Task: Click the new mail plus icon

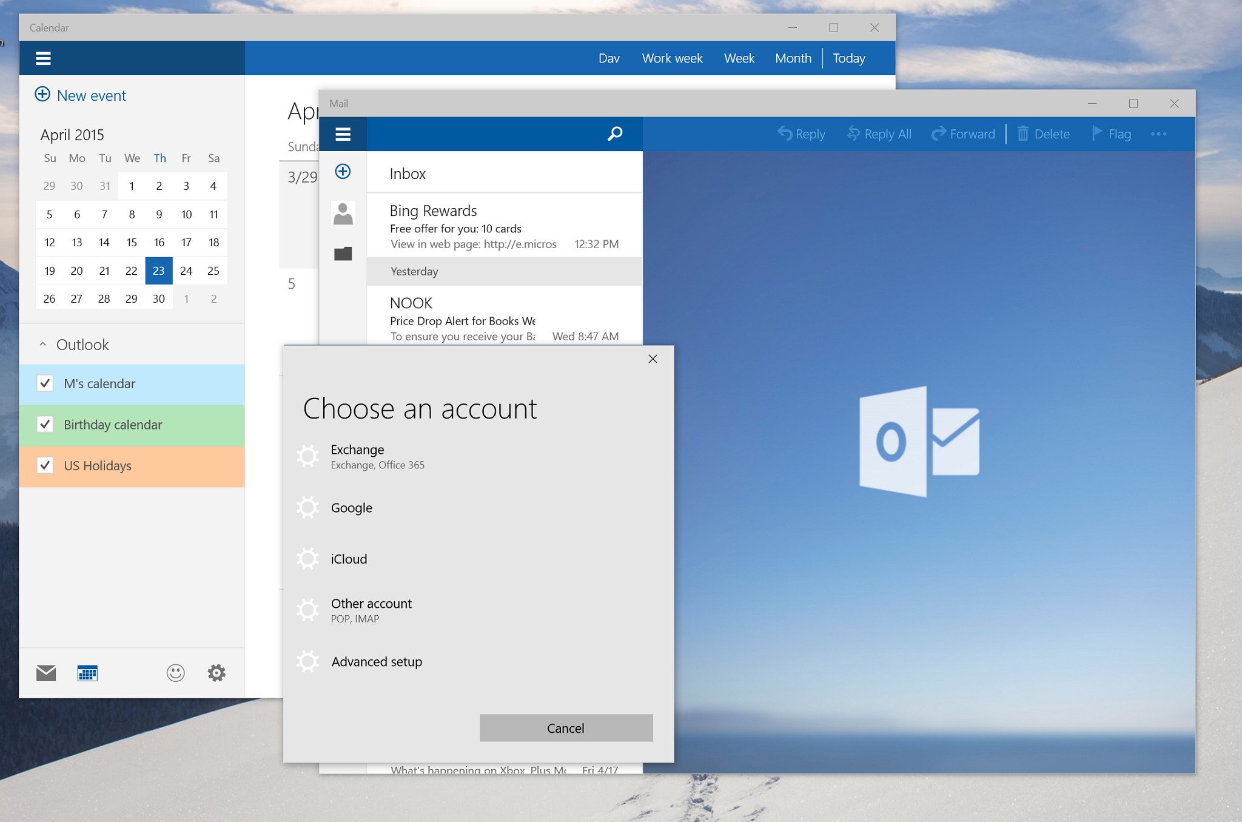Action: tap(343, 172)
